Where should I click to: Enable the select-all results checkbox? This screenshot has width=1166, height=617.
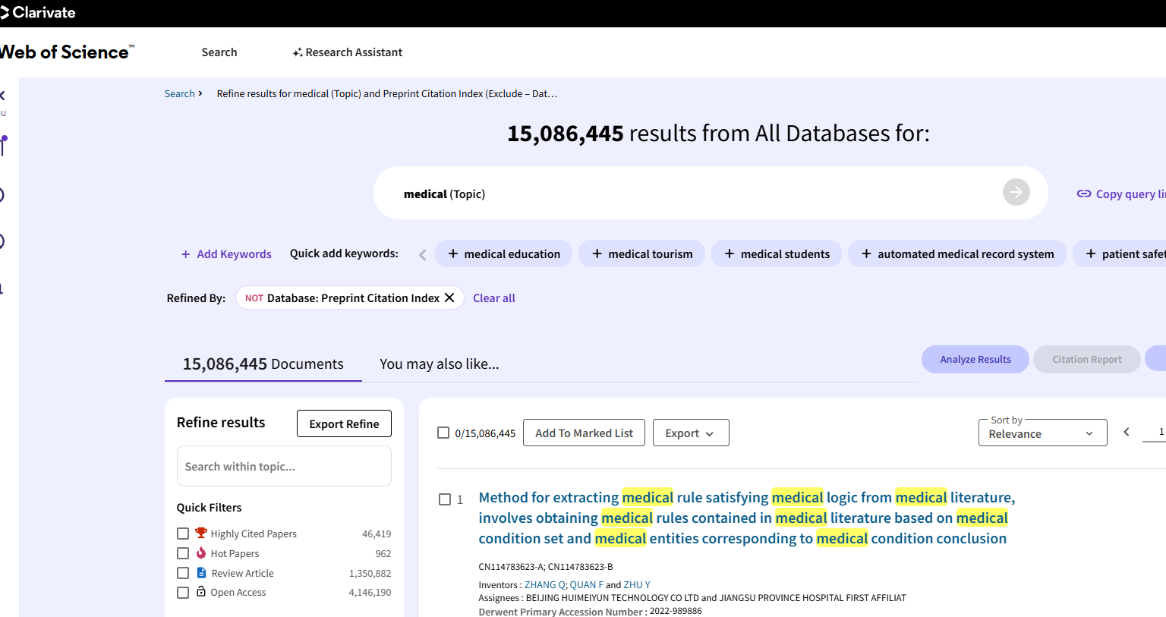(443, 432)
